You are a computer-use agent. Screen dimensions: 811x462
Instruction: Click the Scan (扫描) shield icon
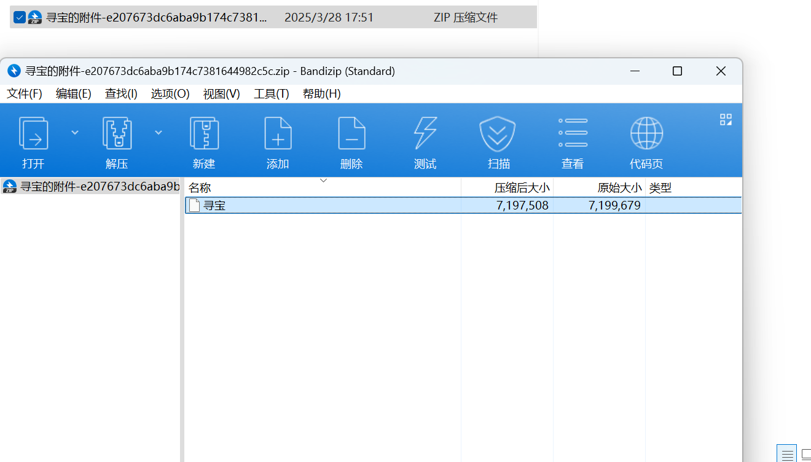tap(497, 133)
